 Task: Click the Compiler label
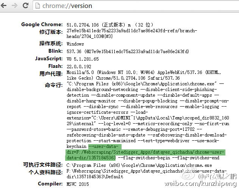[50, 184]
